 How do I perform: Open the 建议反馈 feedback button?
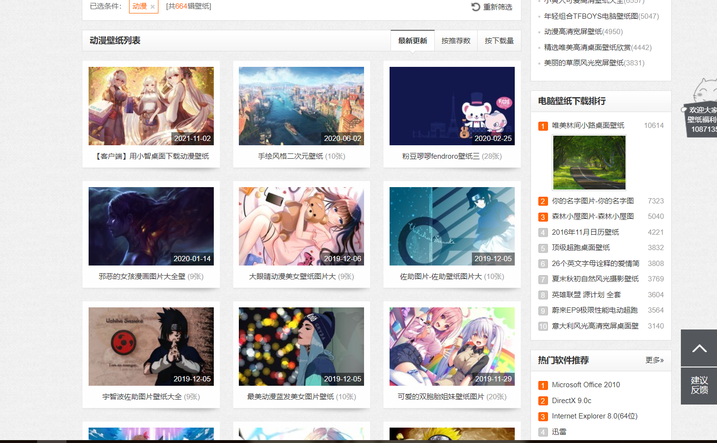(699, 386)
